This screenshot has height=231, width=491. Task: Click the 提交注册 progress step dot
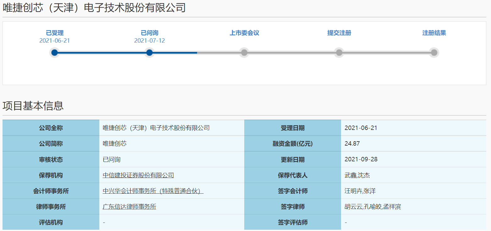(x=339, y=52)
